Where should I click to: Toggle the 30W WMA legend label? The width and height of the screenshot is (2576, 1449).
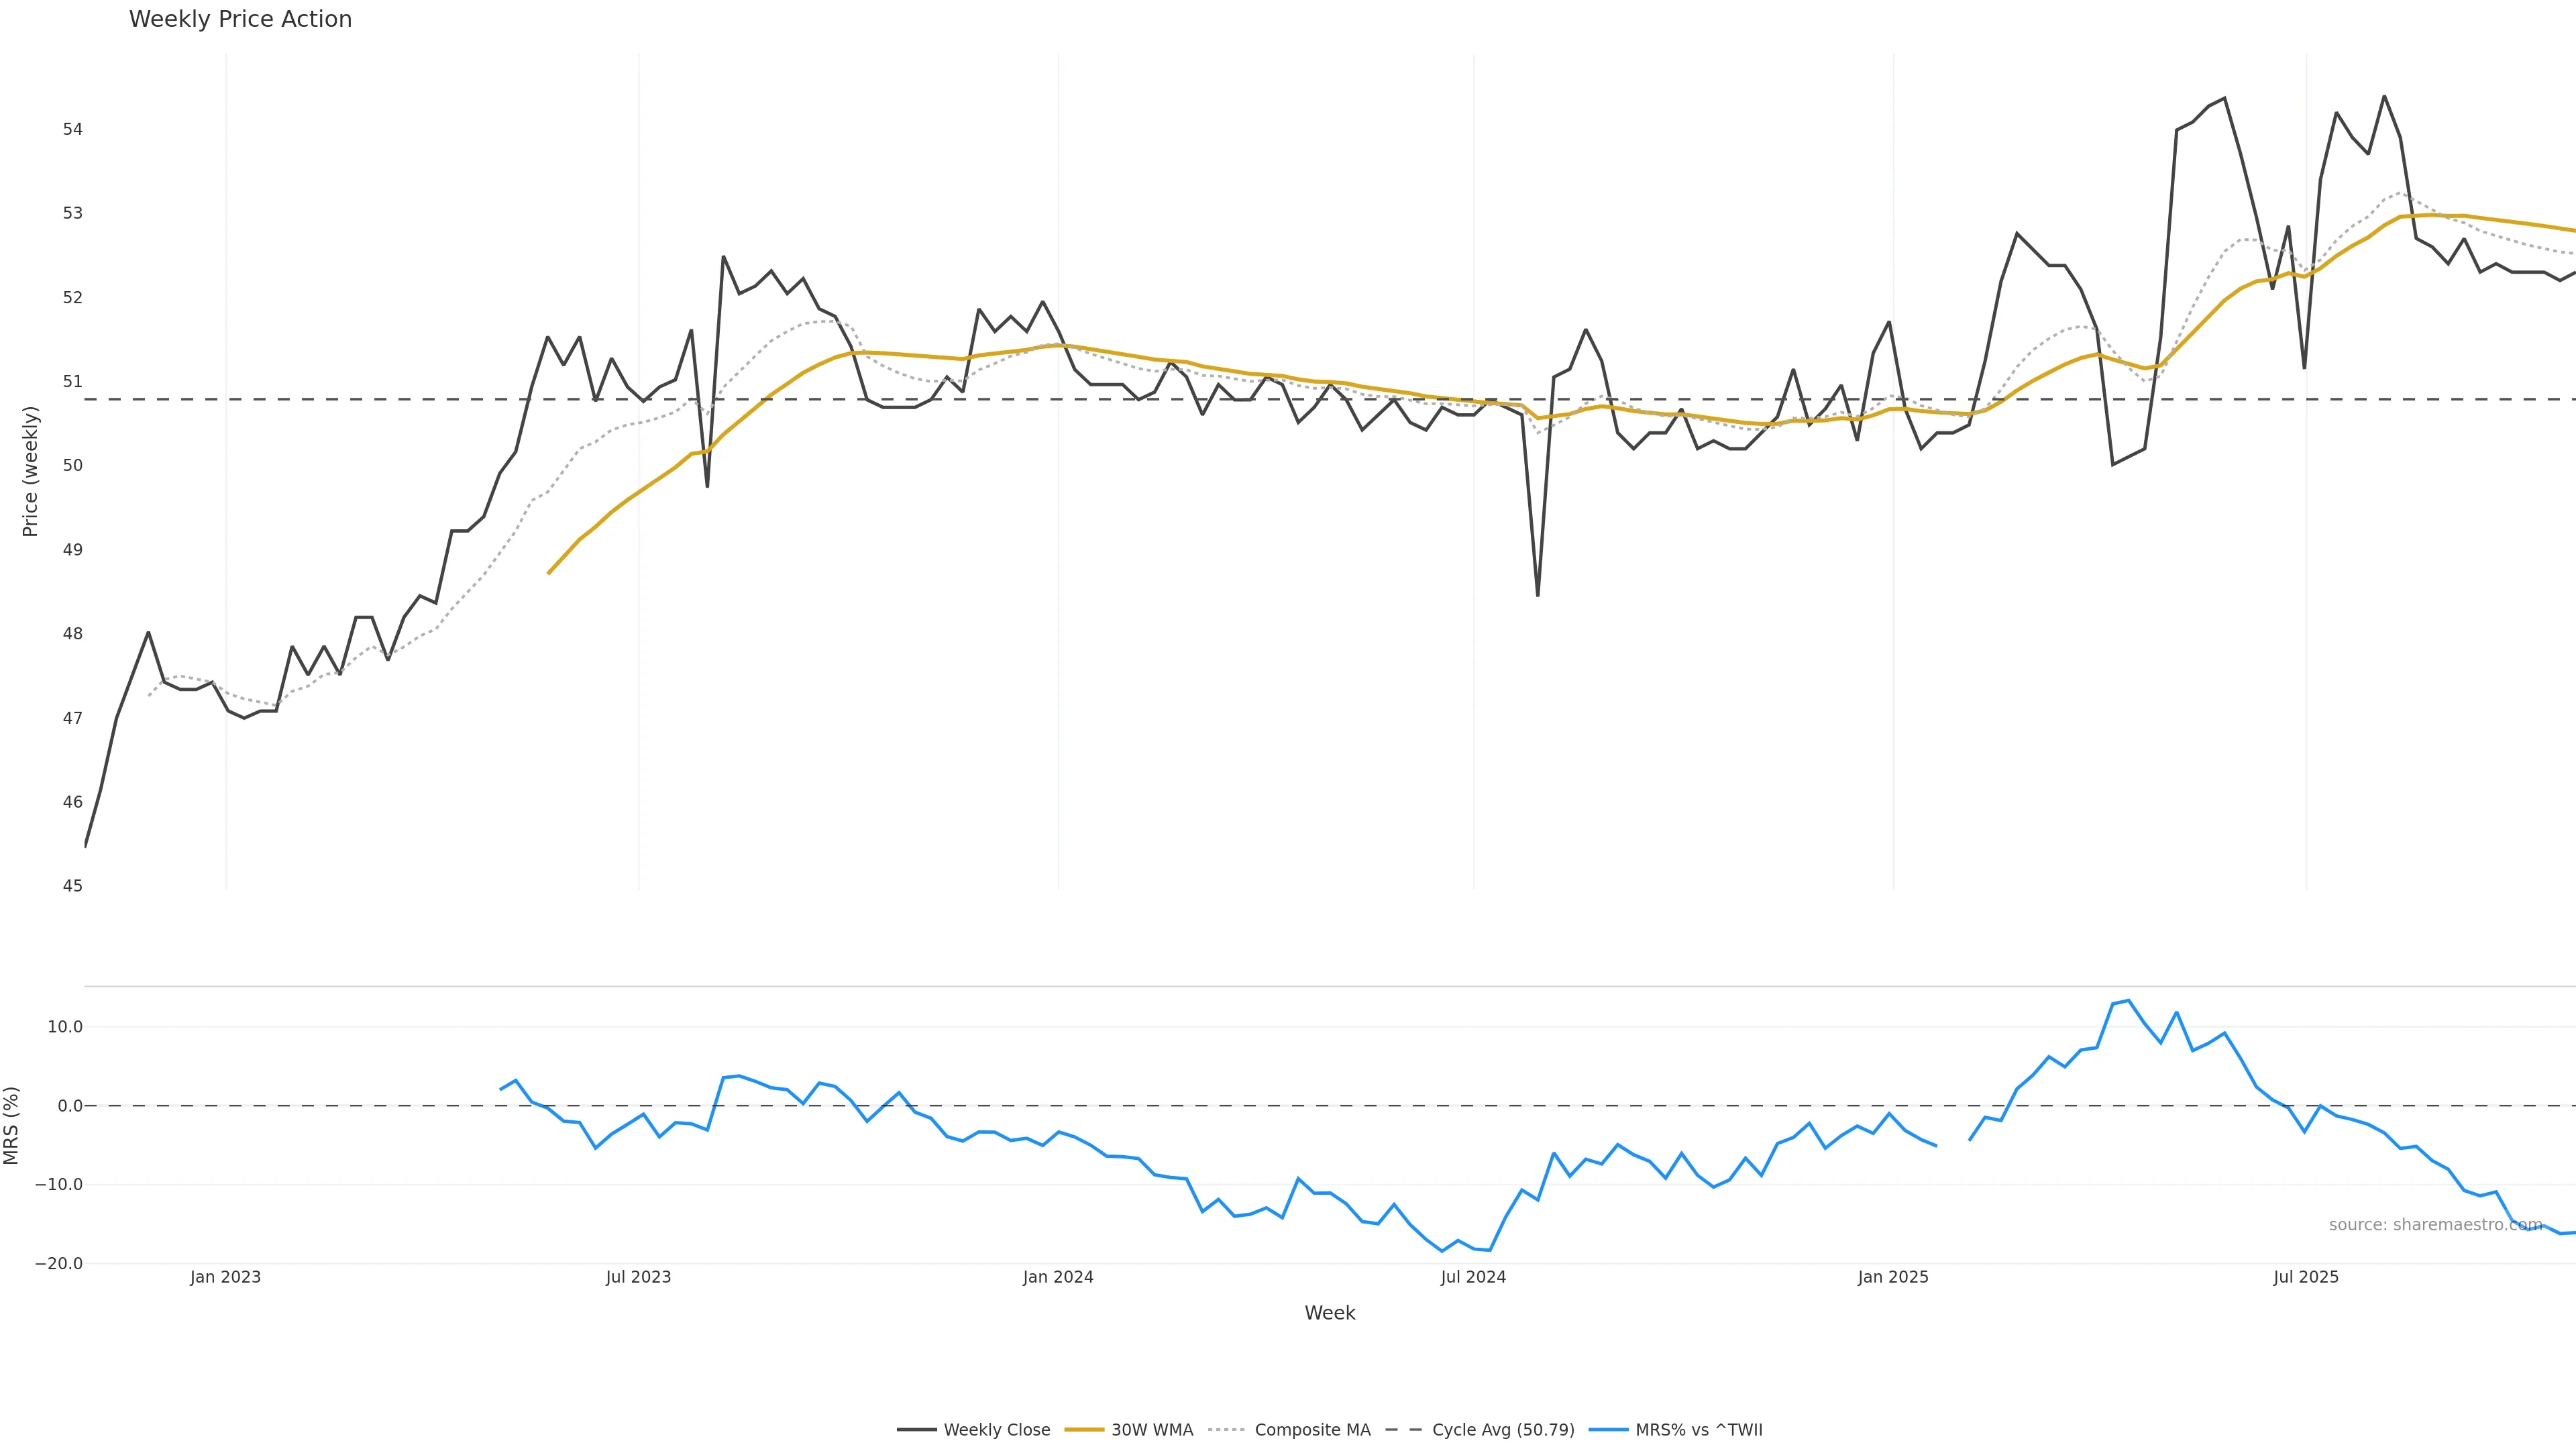coord(1152,1430)
